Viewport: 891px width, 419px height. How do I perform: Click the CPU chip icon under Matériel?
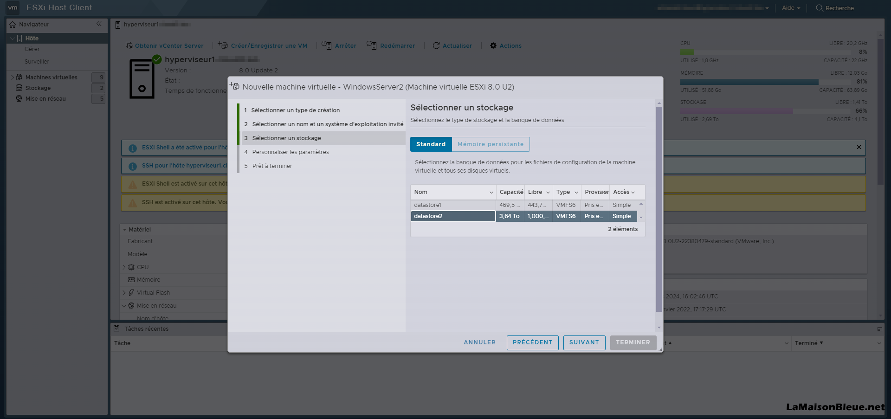pos(131,267)
